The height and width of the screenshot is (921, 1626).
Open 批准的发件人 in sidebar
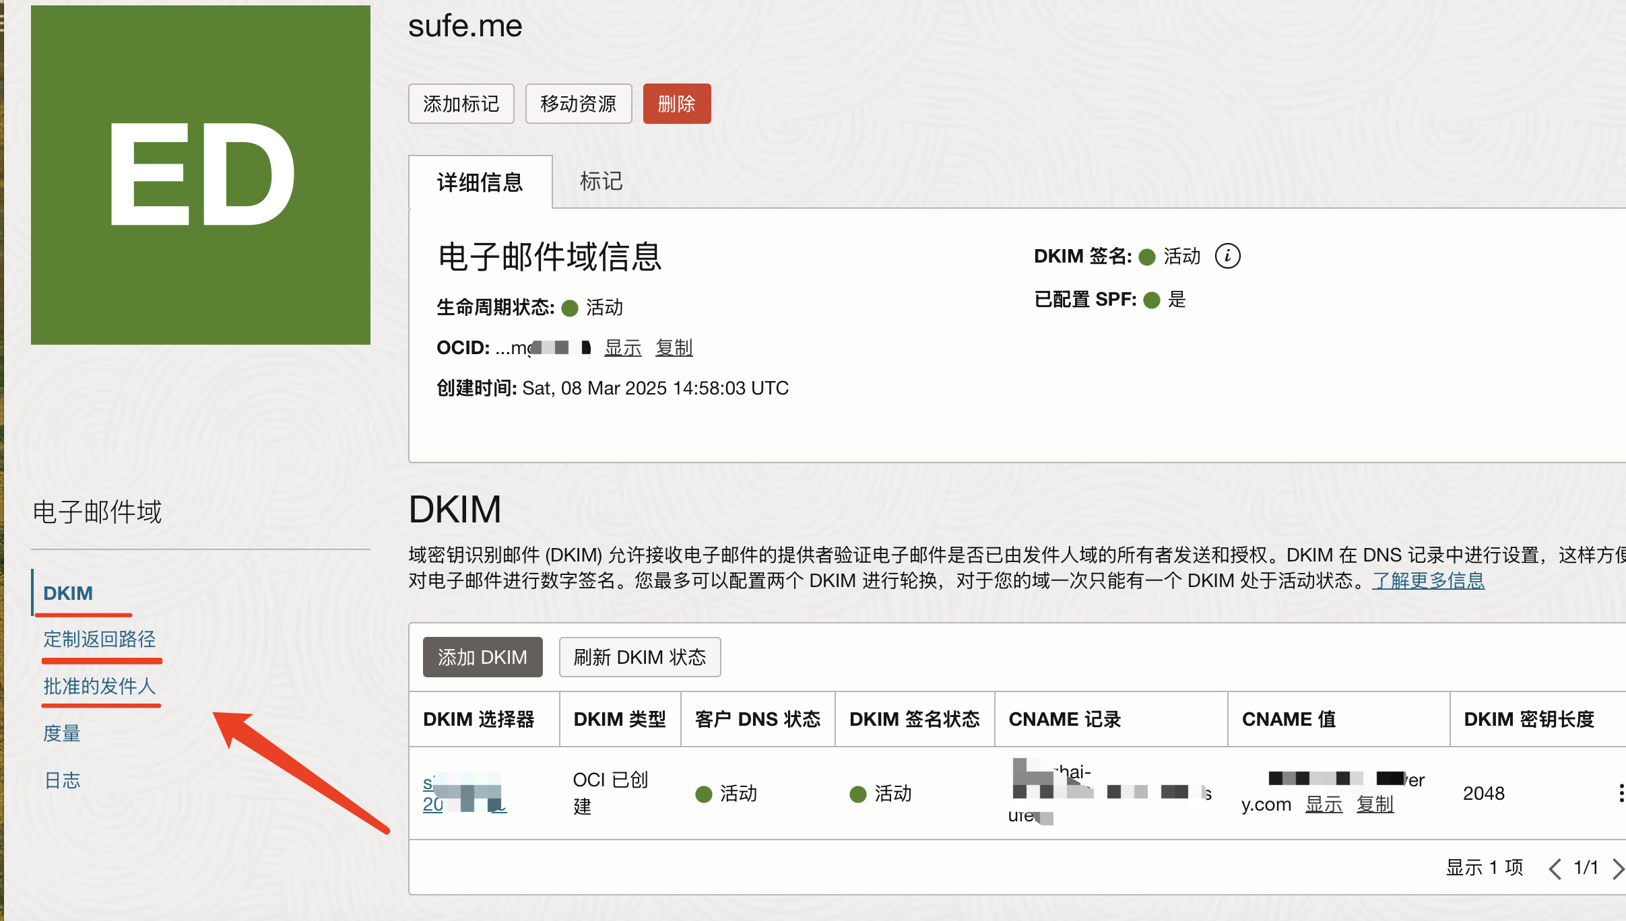tap(100, 686)
